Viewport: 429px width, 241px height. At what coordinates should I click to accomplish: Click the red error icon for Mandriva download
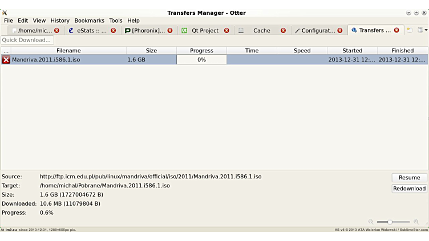[x=6, y=59]
